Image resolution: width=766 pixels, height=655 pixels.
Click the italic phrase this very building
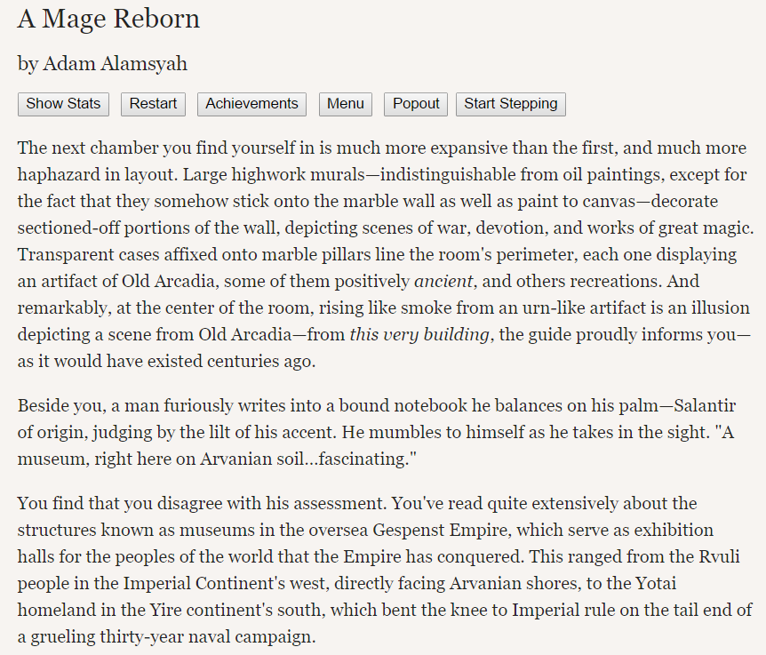[x=419, y=334]
